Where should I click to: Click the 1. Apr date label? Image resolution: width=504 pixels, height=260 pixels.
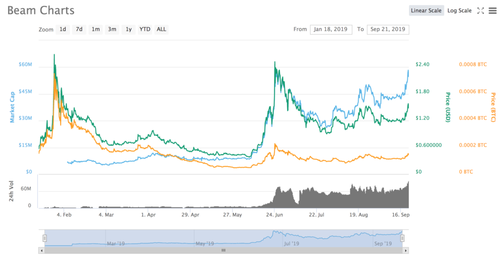coord(149,215)
